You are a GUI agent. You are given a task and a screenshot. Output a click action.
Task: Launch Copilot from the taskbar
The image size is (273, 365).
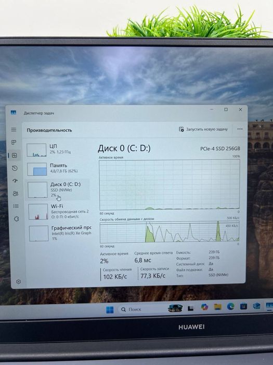[204, 307]
